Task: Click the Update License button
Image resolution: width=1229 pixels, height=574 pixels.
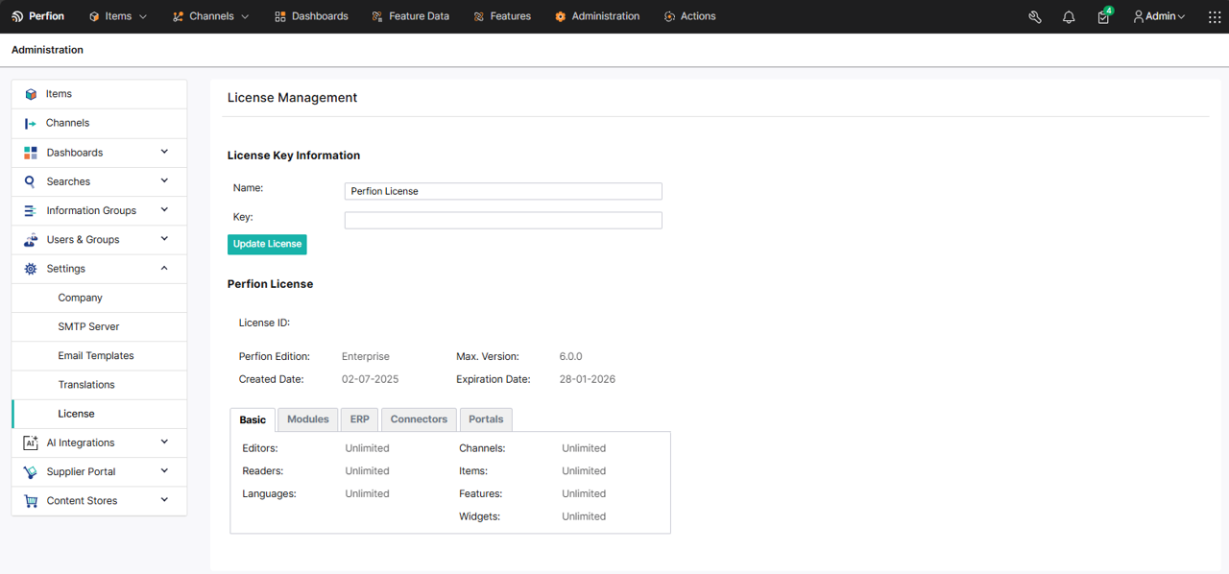Action: point(267,244)
